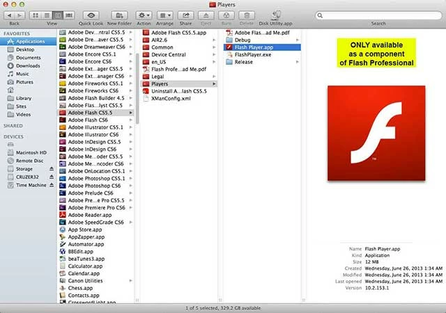Open the Arrange dropdown

(164, 15)
